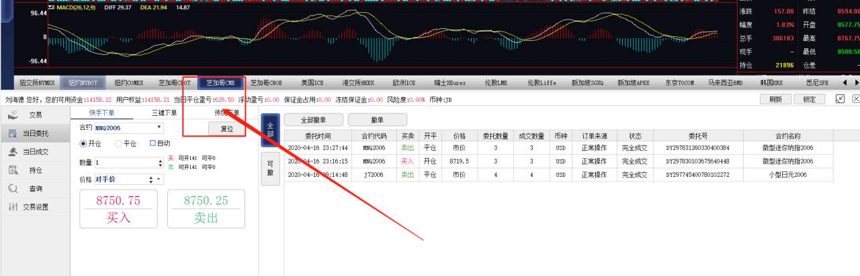Open the 新加坡SGXQ exchange tab

click(587, 83)
